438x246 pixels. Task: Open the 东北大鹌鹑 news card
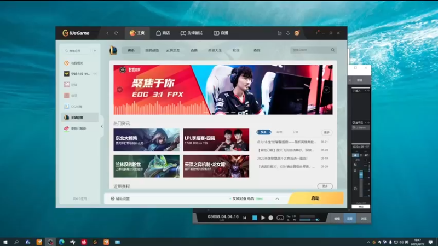coord(146,140)
